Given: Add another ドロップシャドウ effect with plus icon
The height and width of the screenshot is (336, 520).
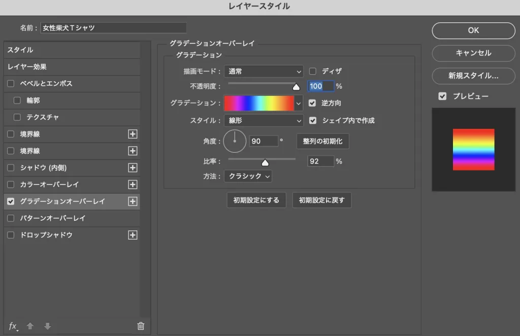Looking at the screenshot, I should [133, 235].
